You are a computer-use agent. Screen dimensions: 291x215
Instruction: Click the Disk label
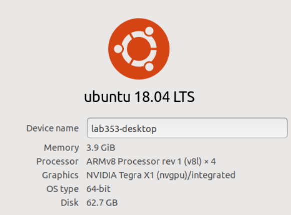click(70, 202)
